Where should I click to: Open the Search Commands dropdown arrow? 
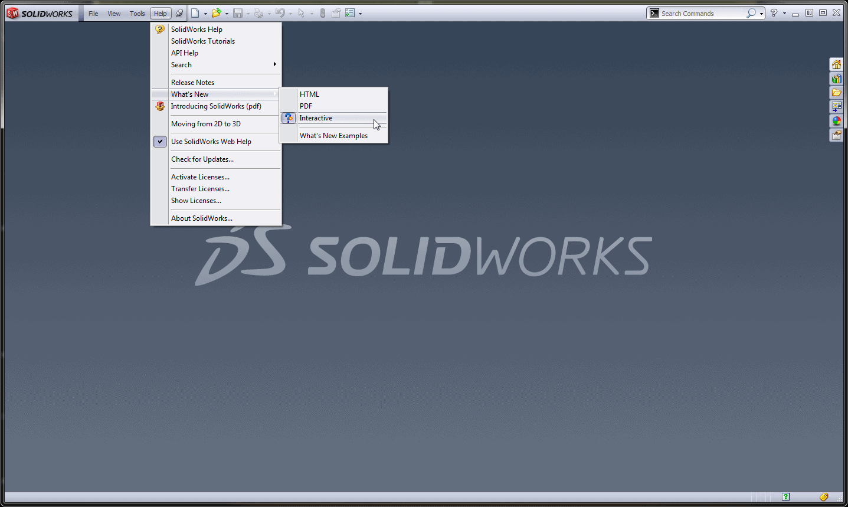coord(762,14)
